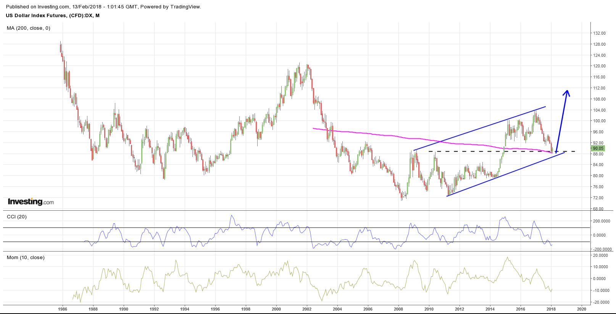Click the 2014 label on the time axis
Image resolution: width=616 pixels, height=314 pixels.
click(x=490, y=309)
